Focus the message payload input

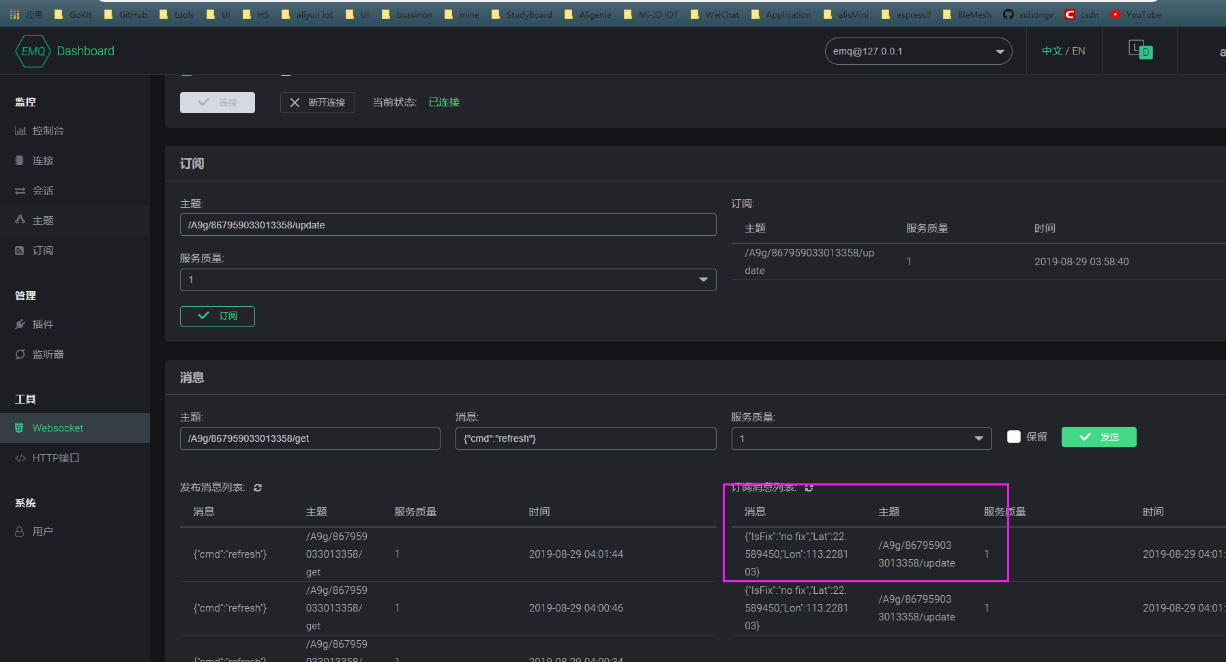coord(586,438)
